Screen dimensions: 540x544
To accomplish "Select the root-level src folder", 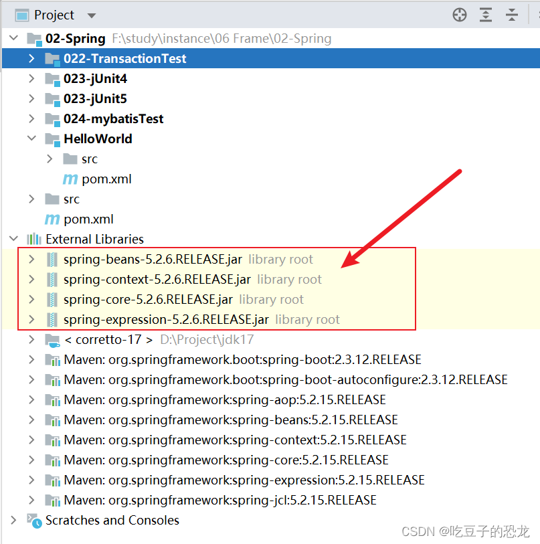I will click(x=72, y=199).
